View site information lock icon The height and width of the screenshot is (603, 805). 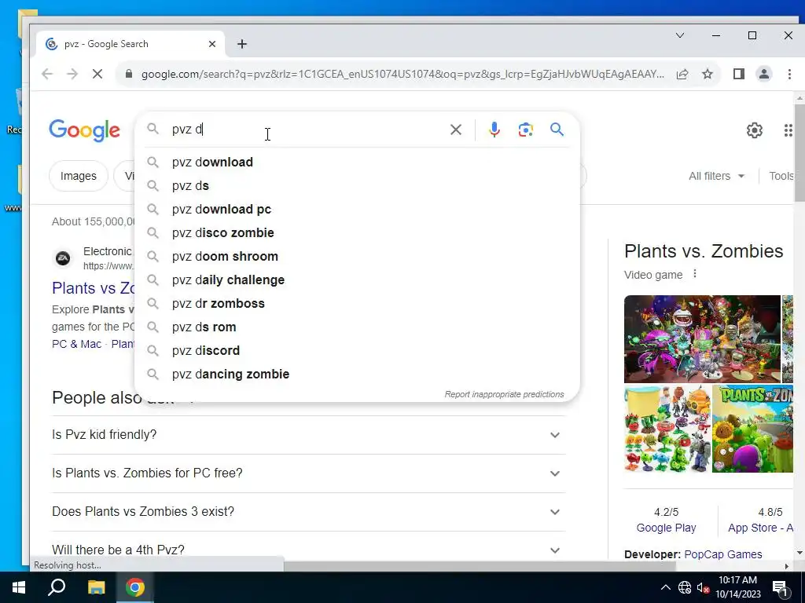tap(129, 74)
